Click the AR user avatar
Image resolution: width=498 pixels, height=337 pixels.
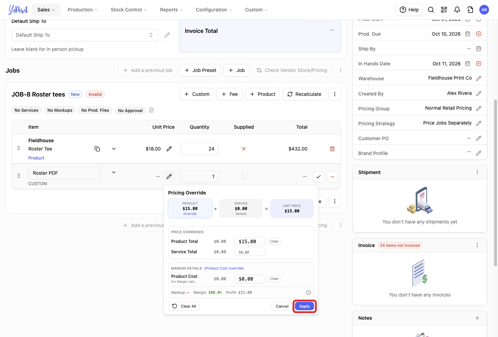484,10
